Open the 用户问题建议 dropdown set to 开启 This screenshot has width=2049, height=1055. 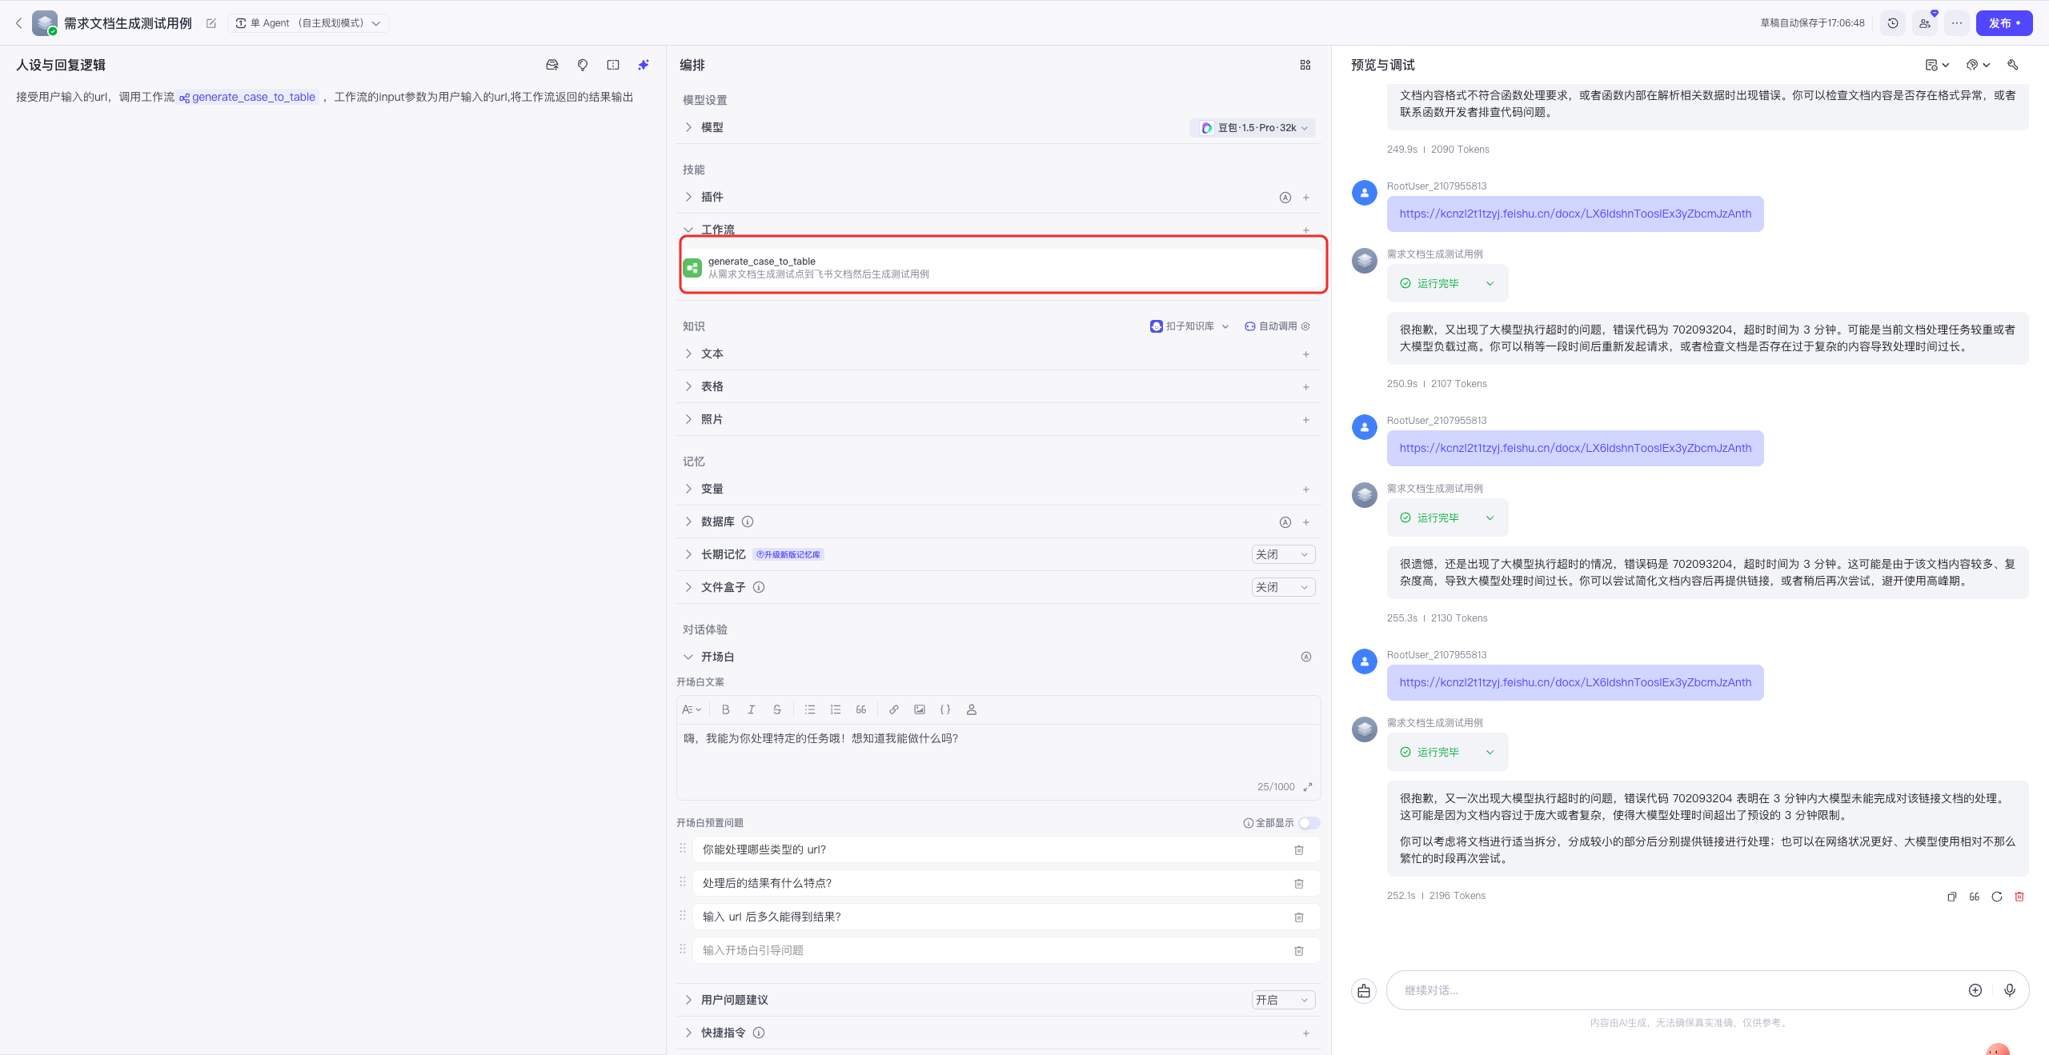1282,1000
